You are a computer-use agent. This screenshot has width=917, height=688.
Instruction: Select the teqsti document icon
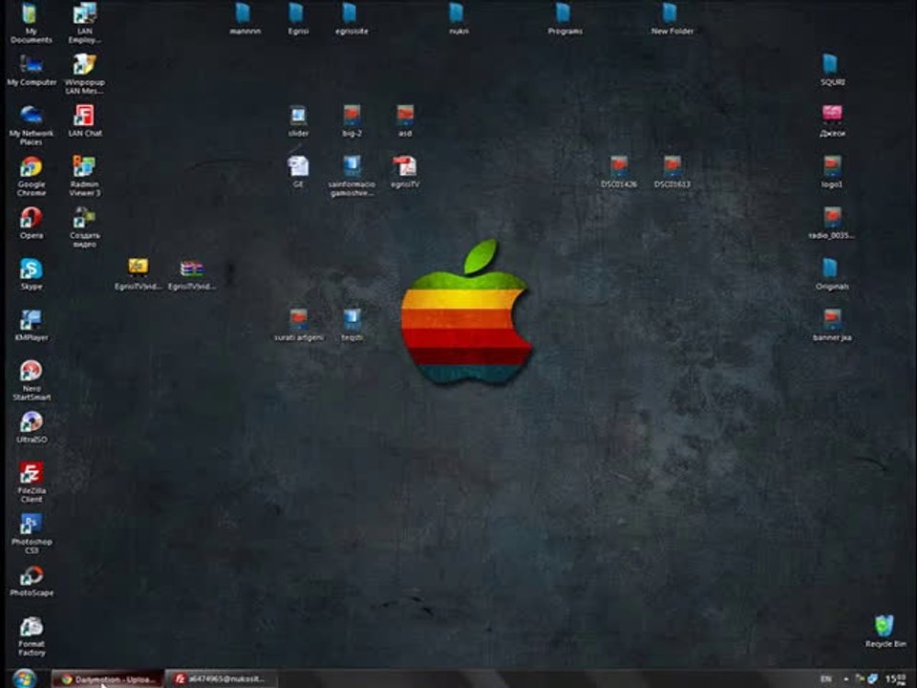[x=352, y=325]
